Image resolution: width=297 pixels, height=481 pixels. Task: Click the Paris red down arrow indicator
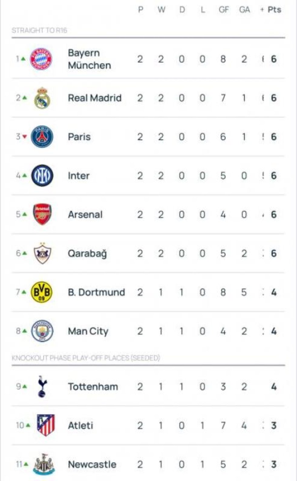(x=25, y=137)
